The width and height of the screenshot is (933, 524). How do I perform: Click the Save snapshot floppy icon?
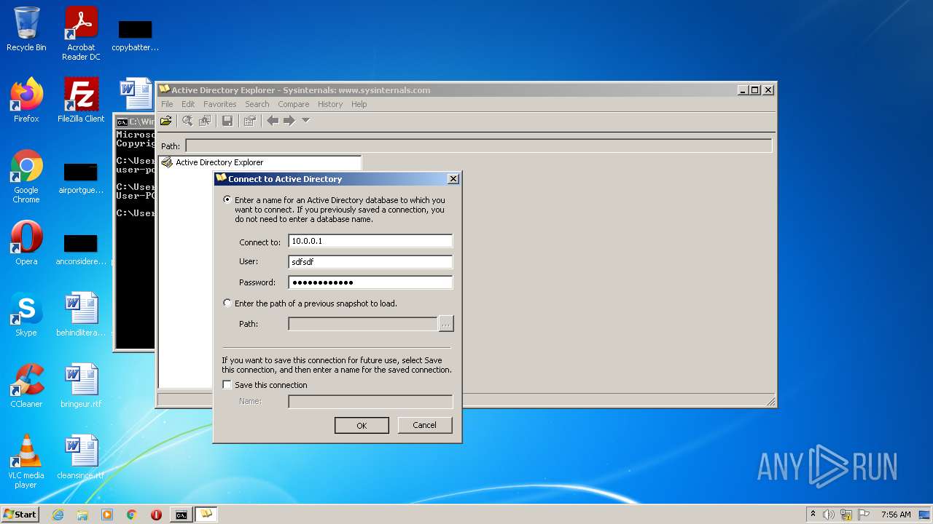[227, 121]
